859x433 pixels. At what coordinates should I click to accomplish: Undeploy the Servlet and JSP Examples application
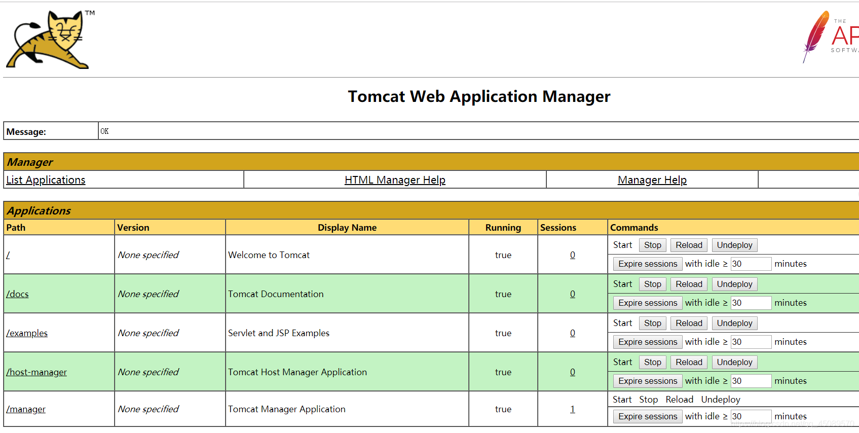point(734,323)
